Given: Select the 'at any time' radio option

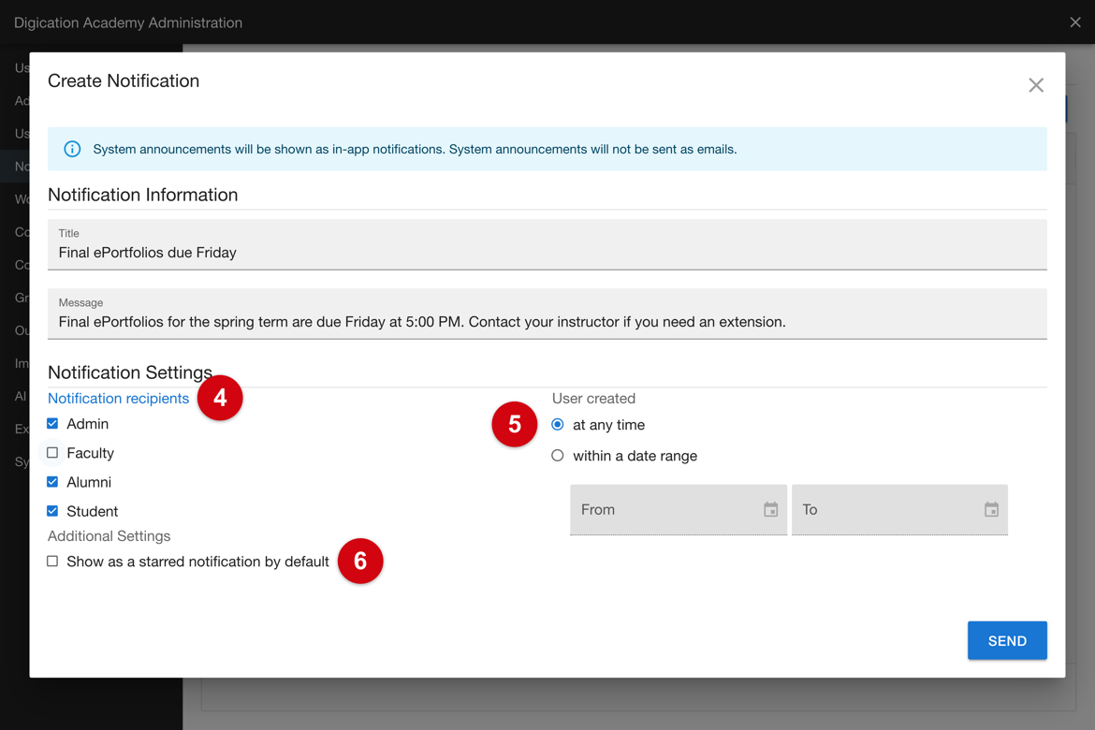Looking at the screenshot, I should click(557, 425).
